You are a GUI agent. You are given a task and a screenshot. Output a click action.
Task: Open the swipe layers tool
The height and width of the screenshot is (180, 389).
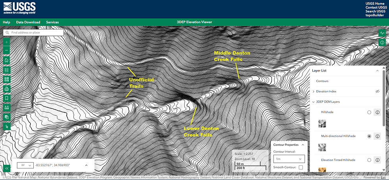(x=7, y=117)
